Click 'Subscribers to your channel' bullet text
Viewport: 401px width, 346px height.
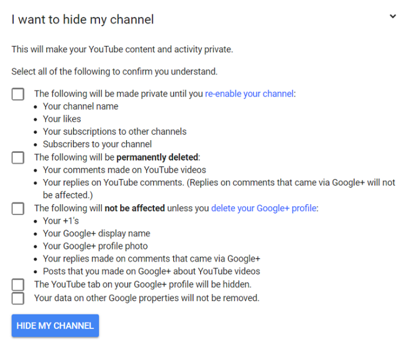coord(97,144)
